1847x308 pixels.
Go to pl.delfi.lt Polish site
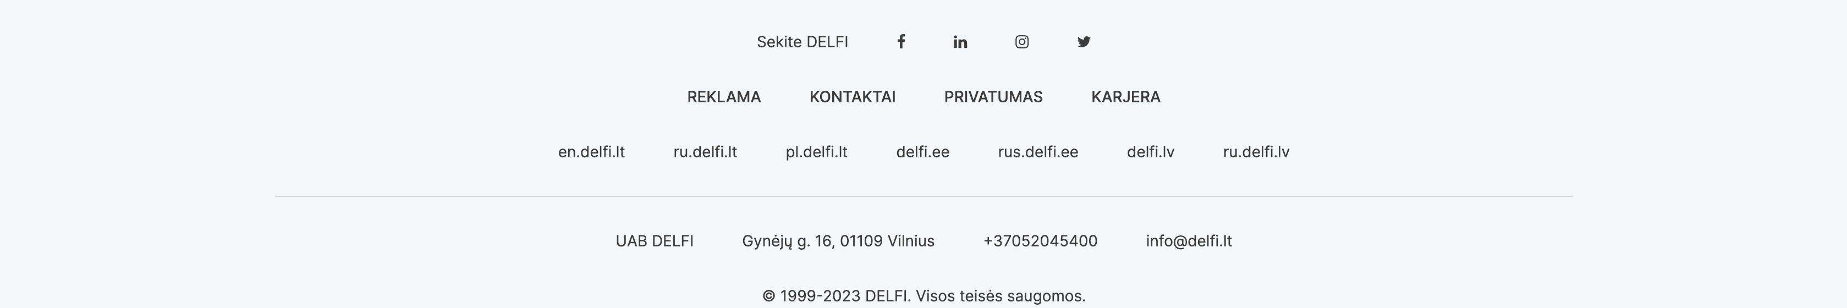tap(816, 152)
